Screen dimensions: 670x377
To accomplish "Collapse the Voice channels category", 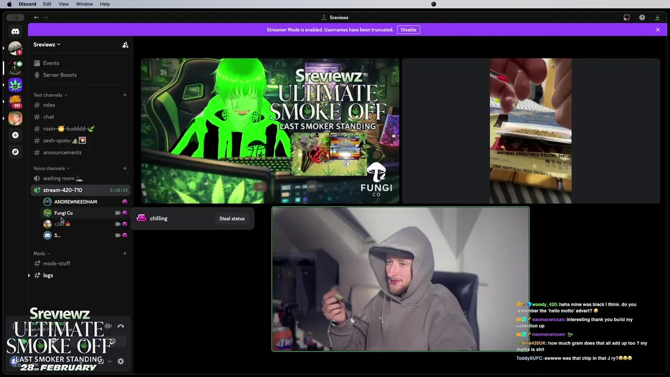I will click(x=52, y=168).
